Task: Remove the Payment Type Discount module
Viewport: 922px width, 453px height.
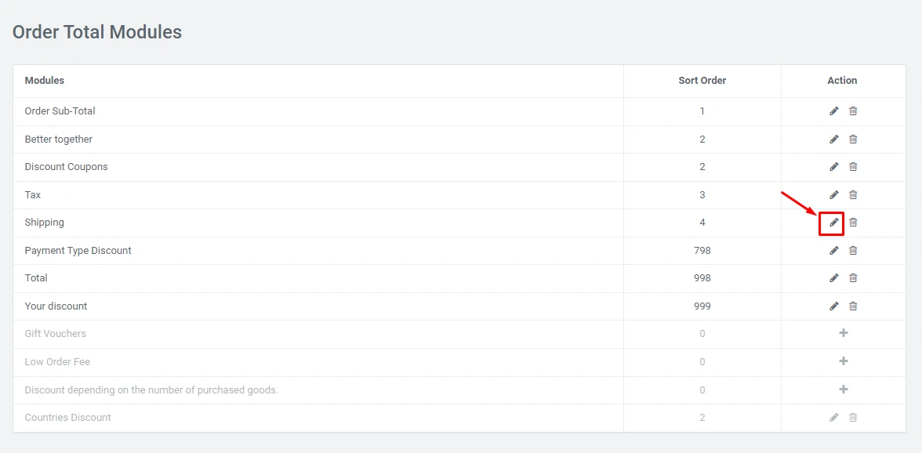Action: 853,251
